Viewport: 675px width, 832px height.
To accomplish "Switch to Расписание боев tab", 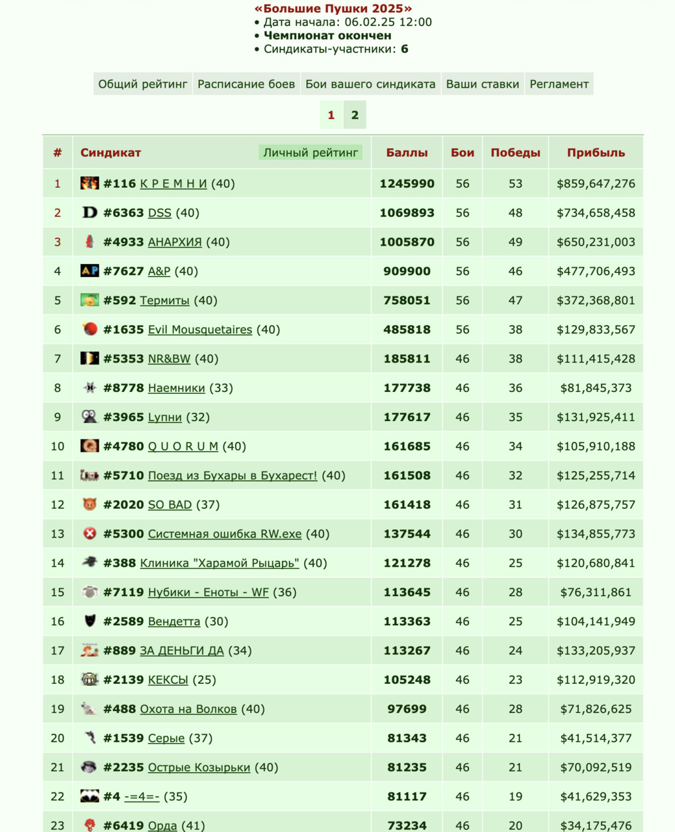I will pos(246,84).
